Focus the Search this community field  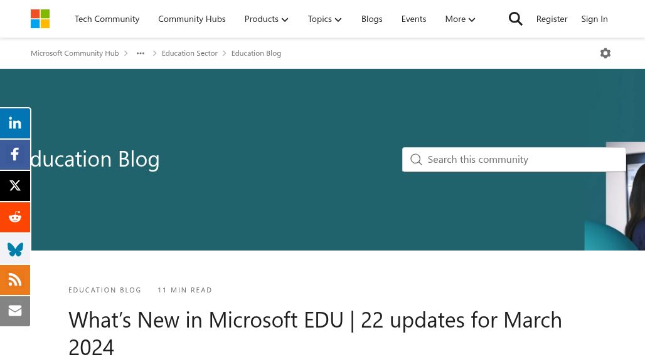[521, 160]
